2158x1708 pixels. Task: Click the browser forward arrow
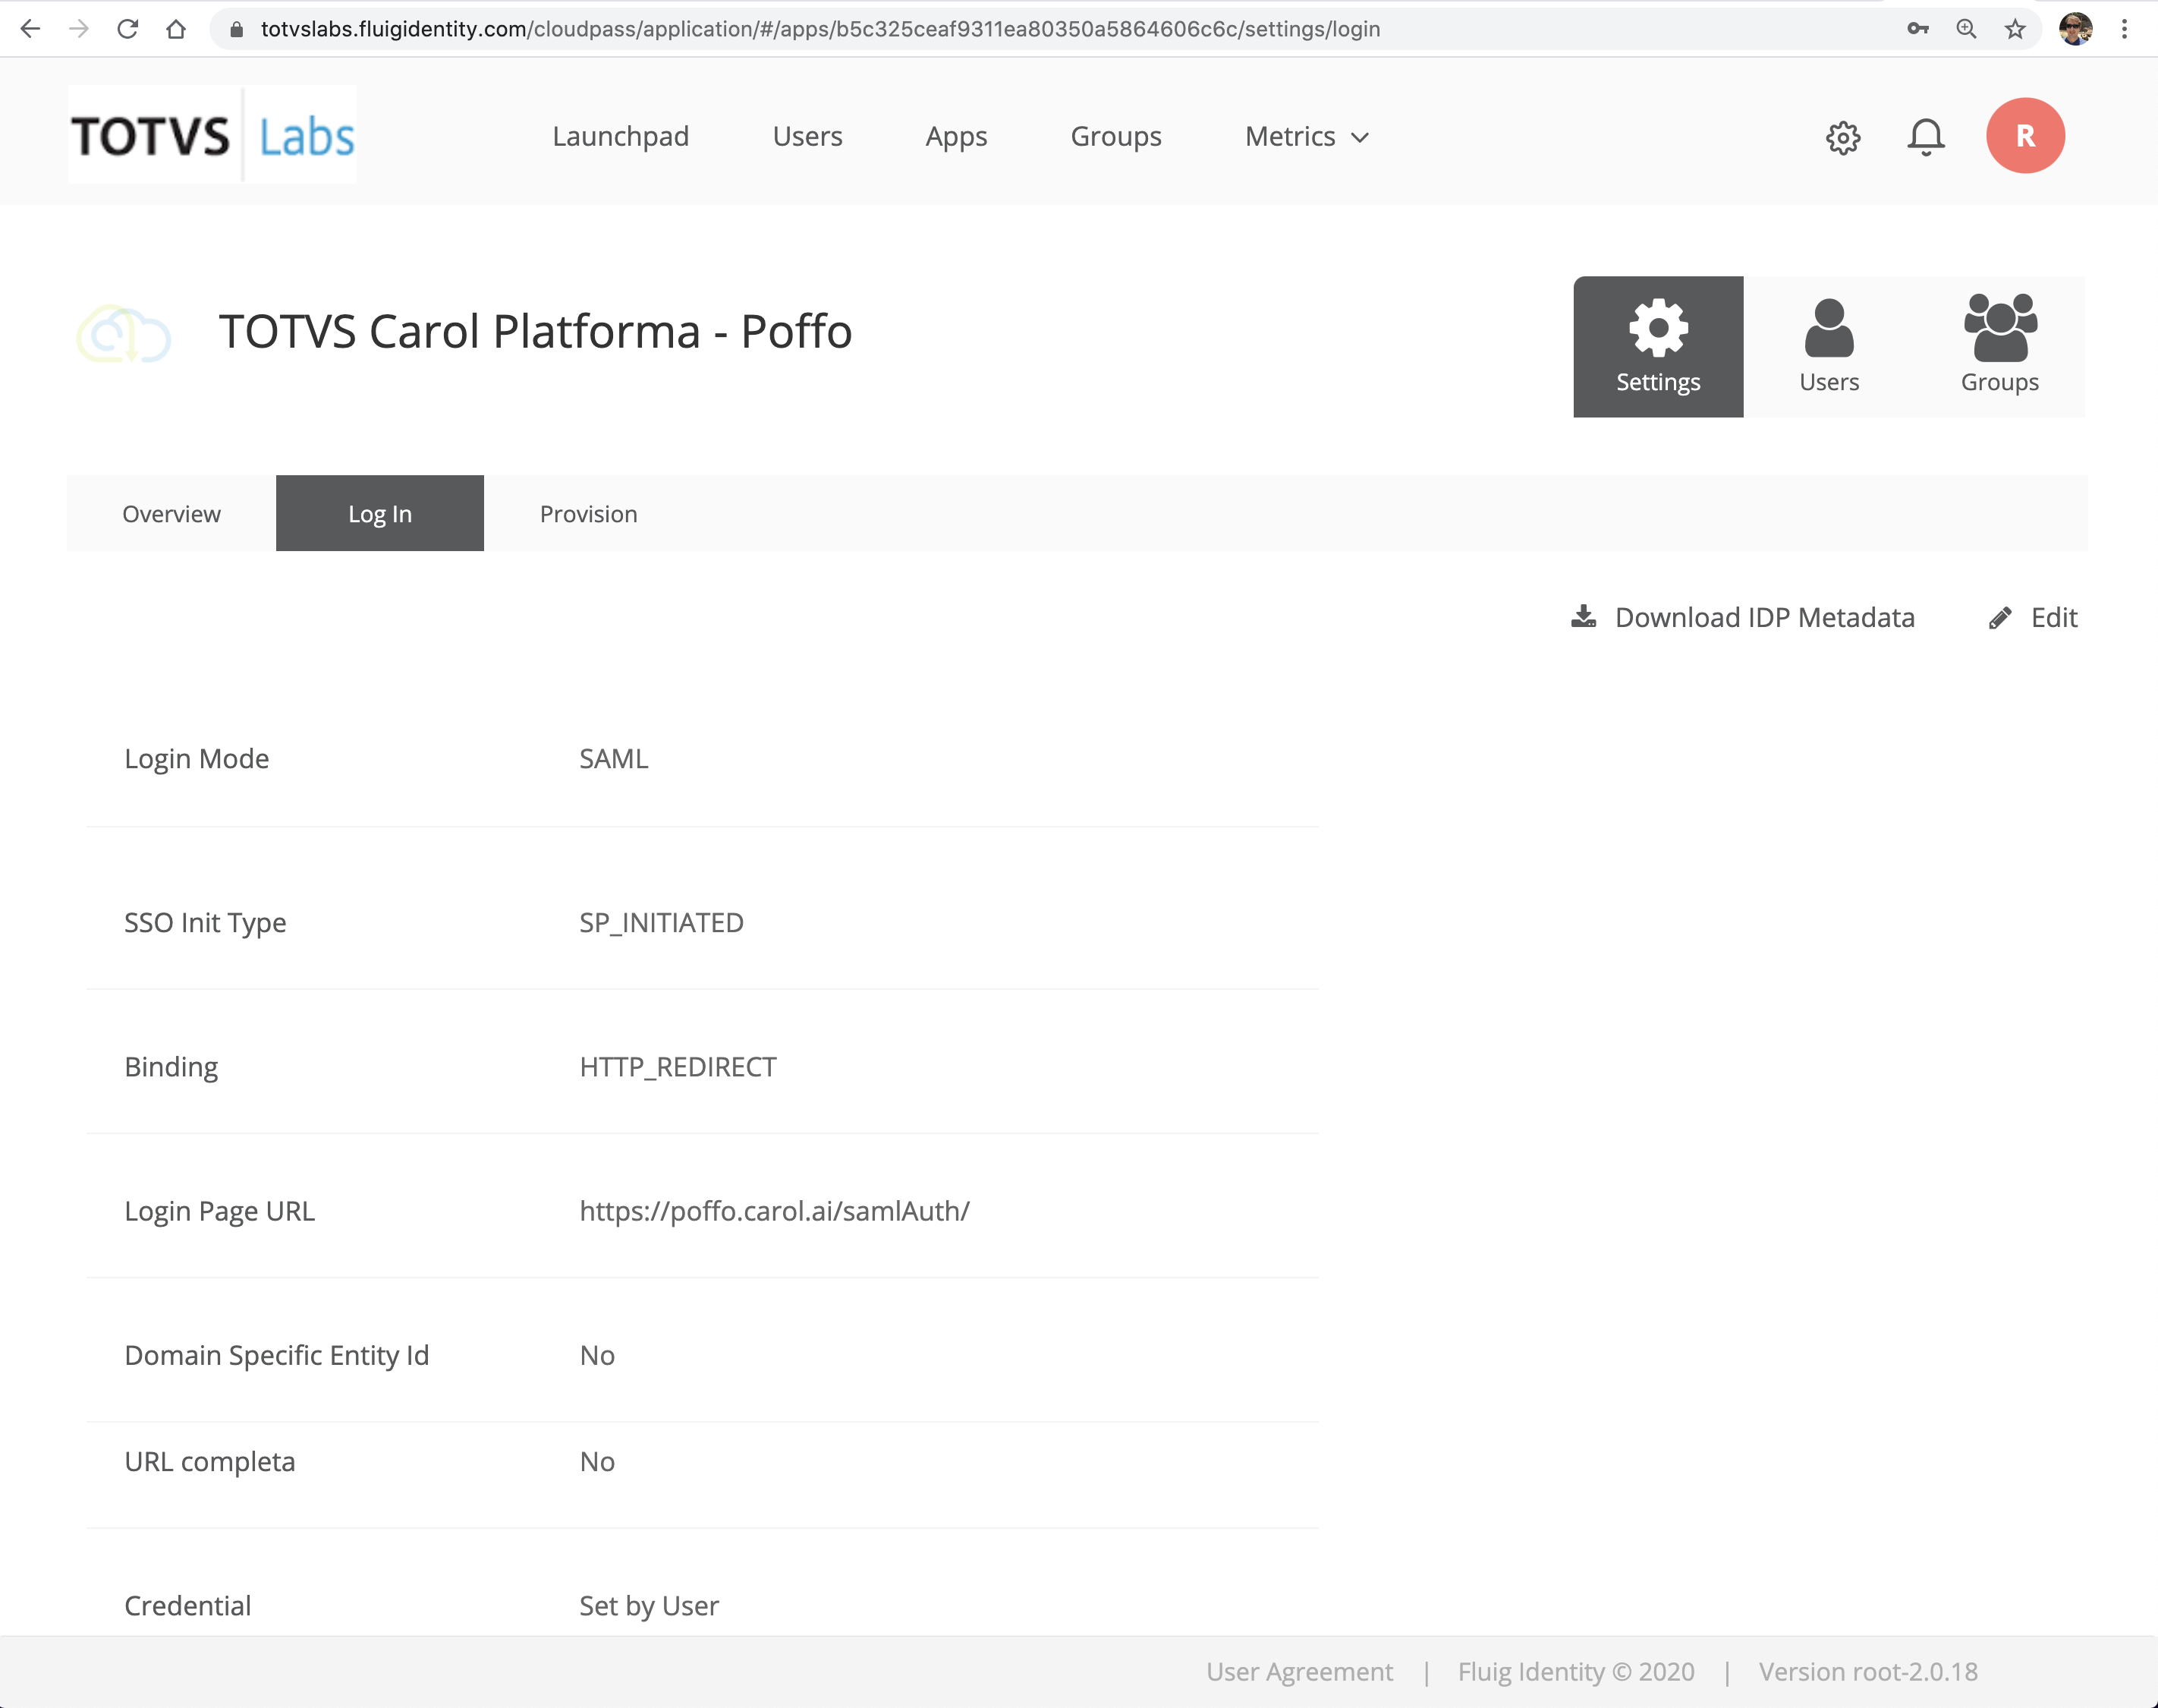pyautogui.click(x=79, y=29)
